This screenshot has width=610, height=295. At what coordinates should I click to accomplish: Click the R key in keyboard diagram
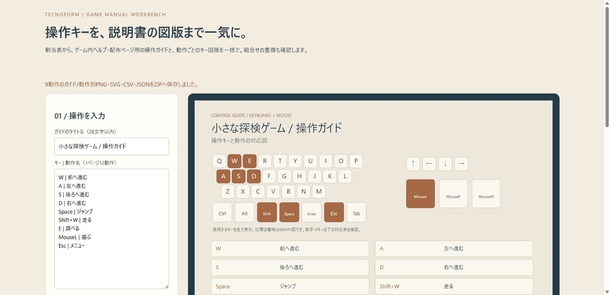[x=264, y=161]
